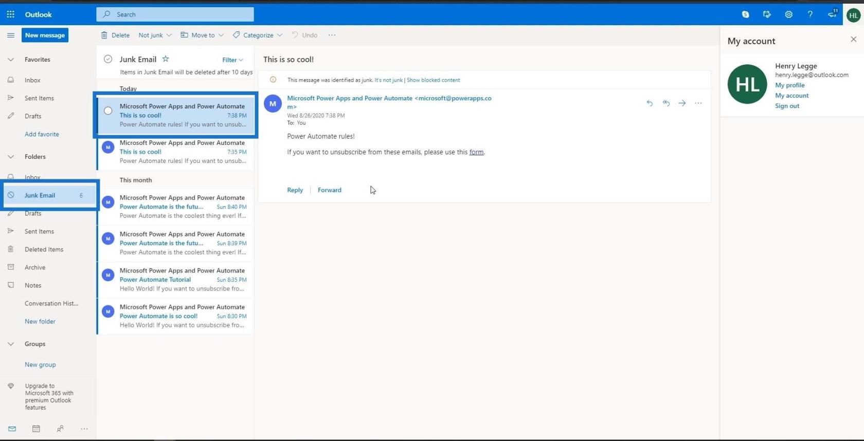Collapse the Favorites section
Image resolution: width=864 pixels, height=441 pixels.
pyautogui.click(x=10, y=60)
